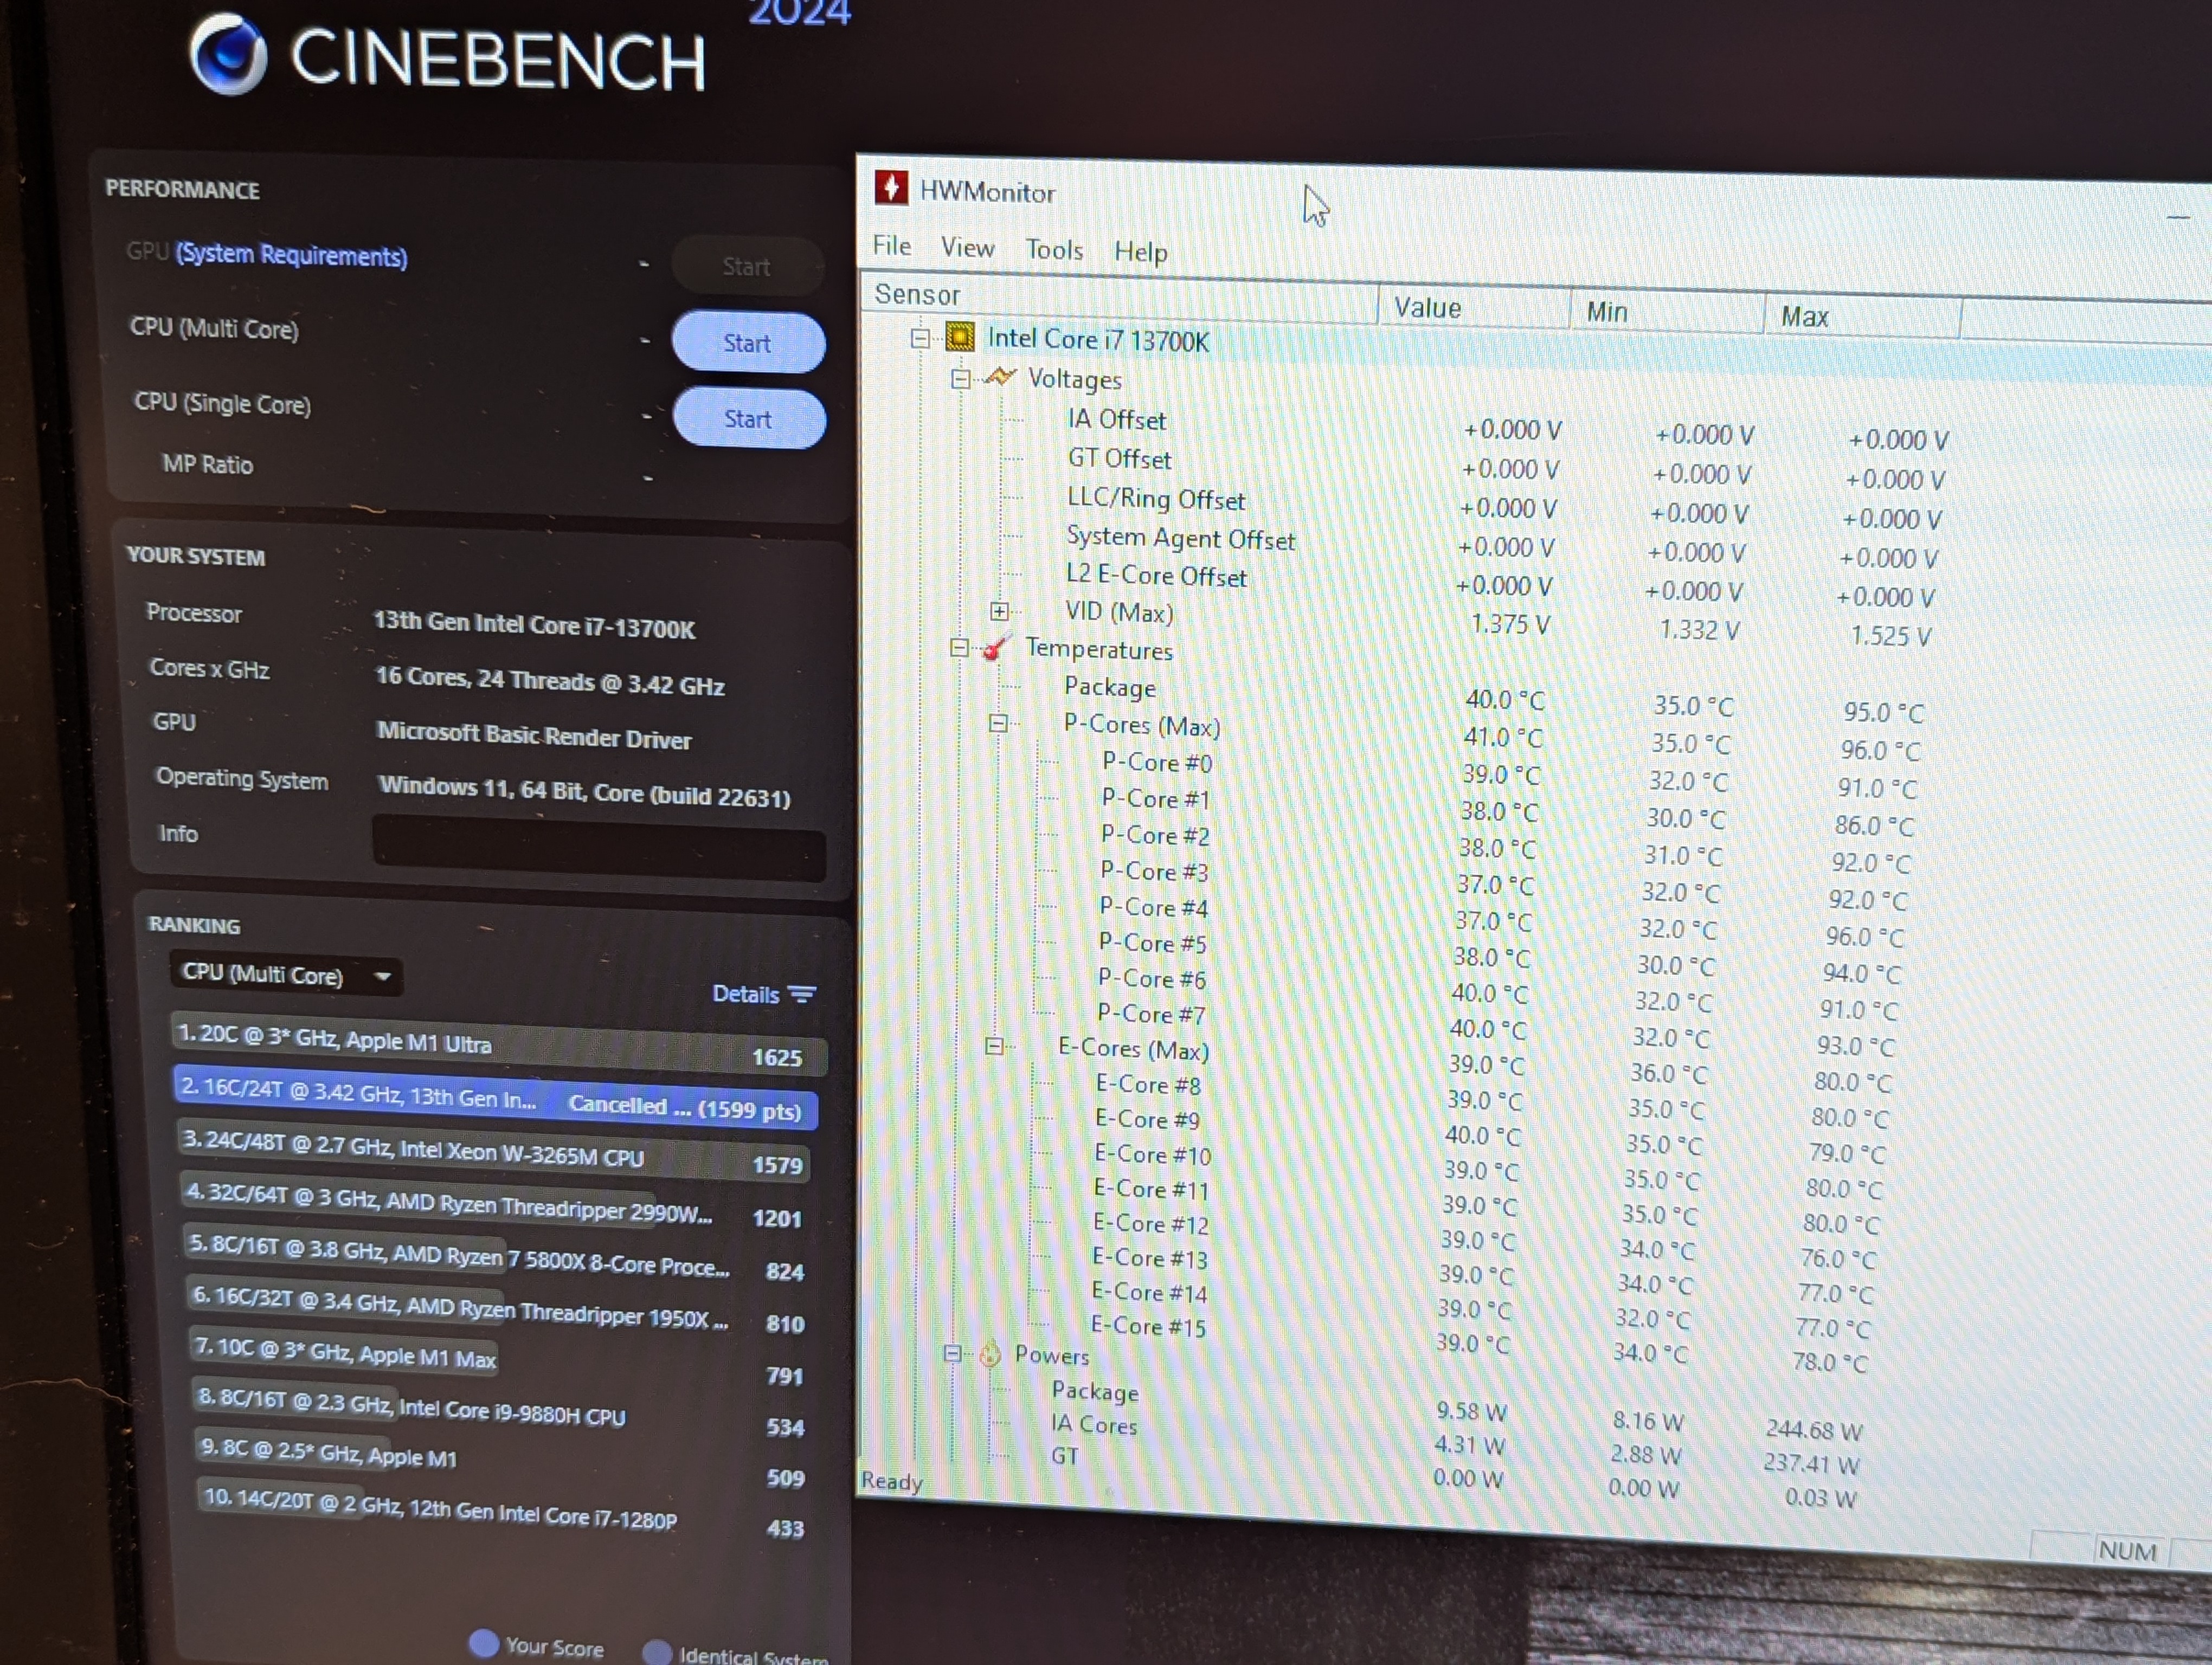Open the CPU (Multi Core) ranking dropdown
Image resolution: width=2212 pixels, height=1665 pixels.
tap(286, 975)
